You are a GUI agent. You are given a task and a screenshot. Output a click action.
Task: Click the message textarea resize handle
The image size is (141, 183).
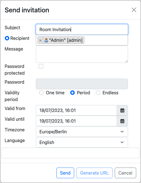tap(126, 61)
